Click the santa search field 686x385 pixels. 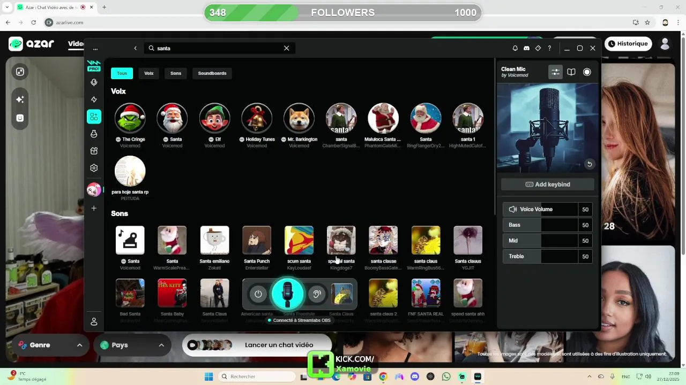[x=220, y=48]
